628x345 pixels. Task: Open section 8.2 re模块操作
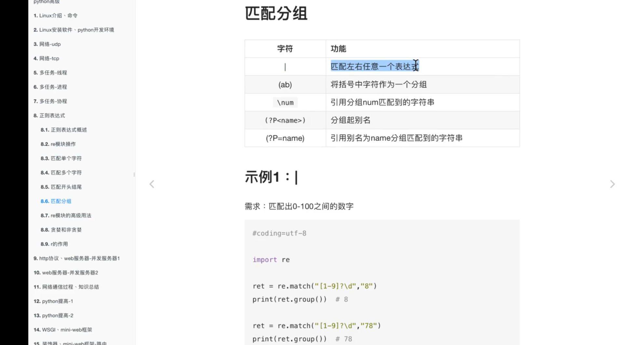tap(58, 144)
